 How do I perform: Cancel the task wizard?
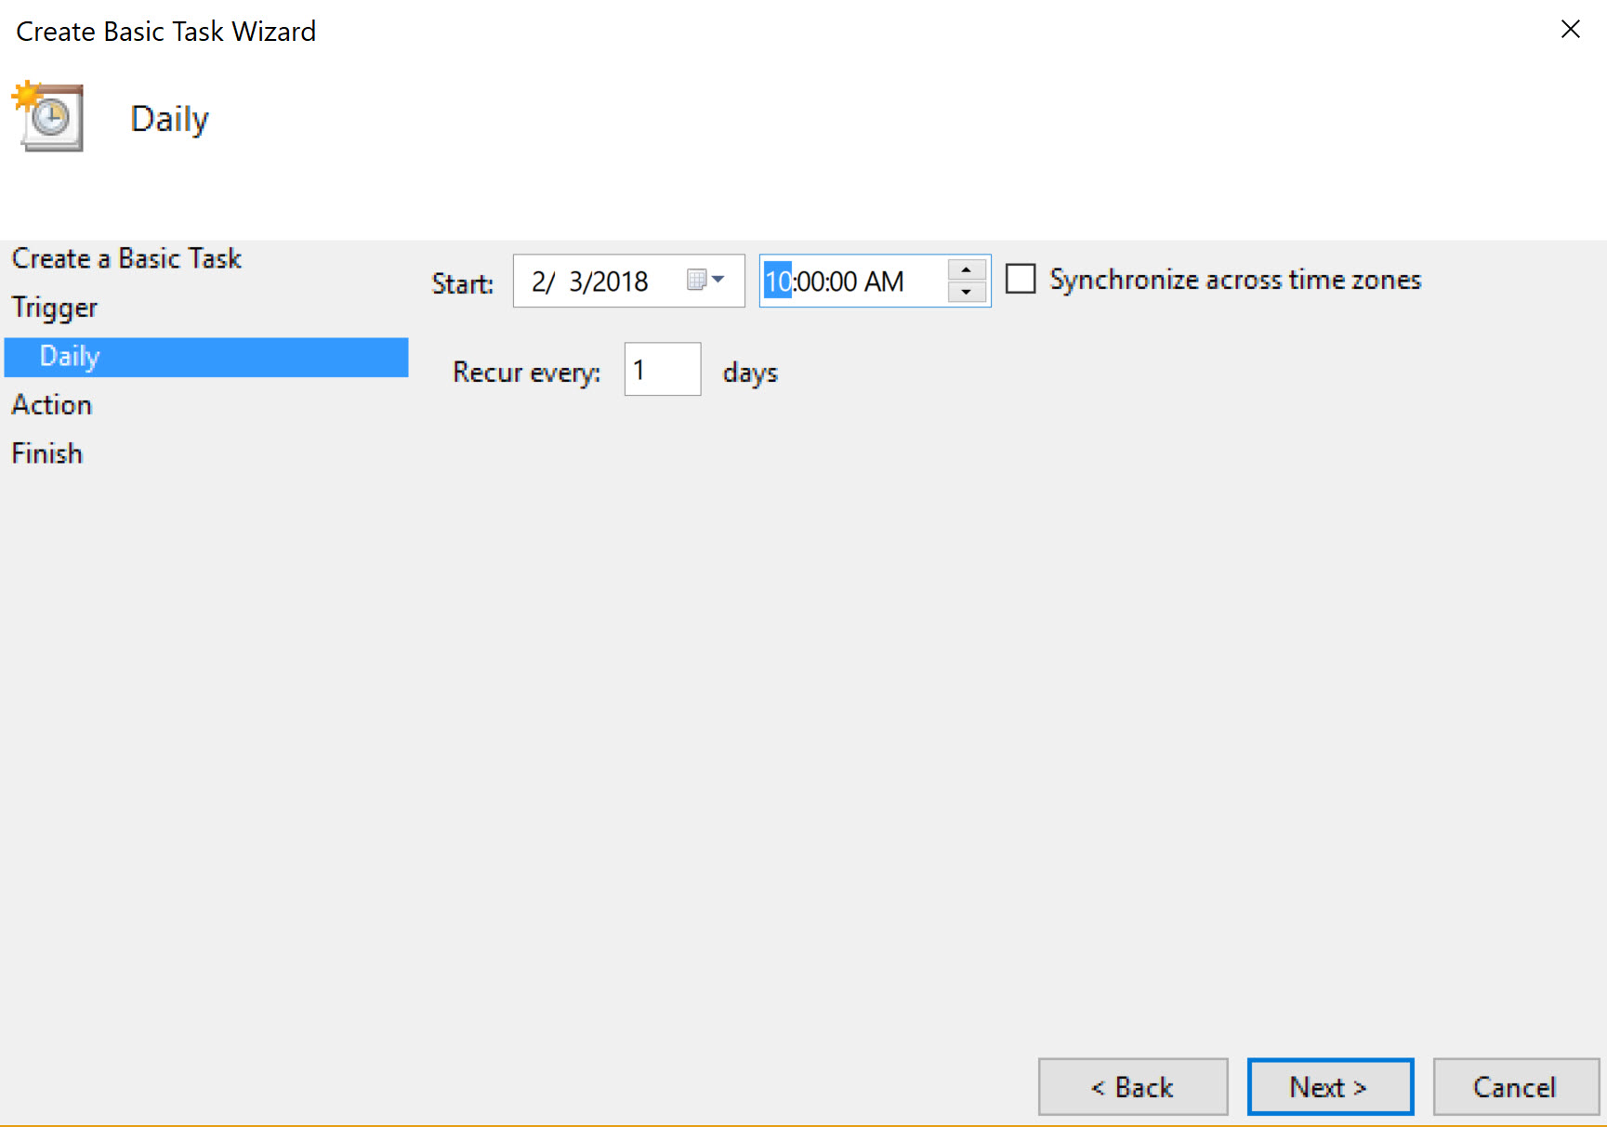point(1515,1087)
